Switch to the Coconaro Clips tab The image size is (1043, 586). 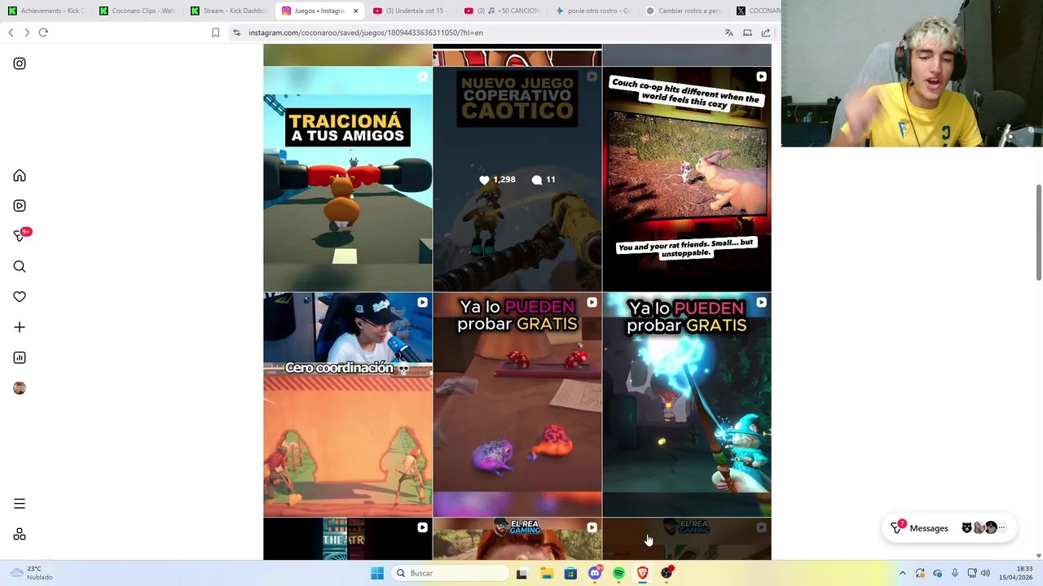point(137,11)
